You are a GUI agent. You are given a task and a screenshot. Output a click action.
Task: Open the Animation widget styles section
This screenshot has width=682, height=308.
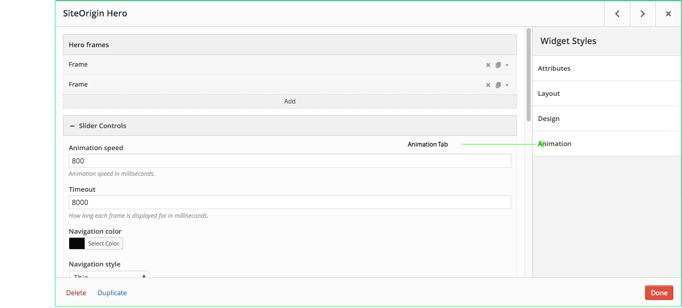tap(607, 143)
